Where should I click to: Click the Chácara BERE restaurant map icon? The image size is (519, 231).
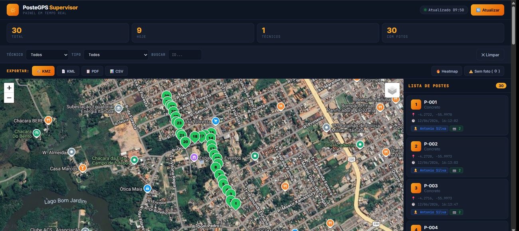pyautogui.click(x=48, y=120)
